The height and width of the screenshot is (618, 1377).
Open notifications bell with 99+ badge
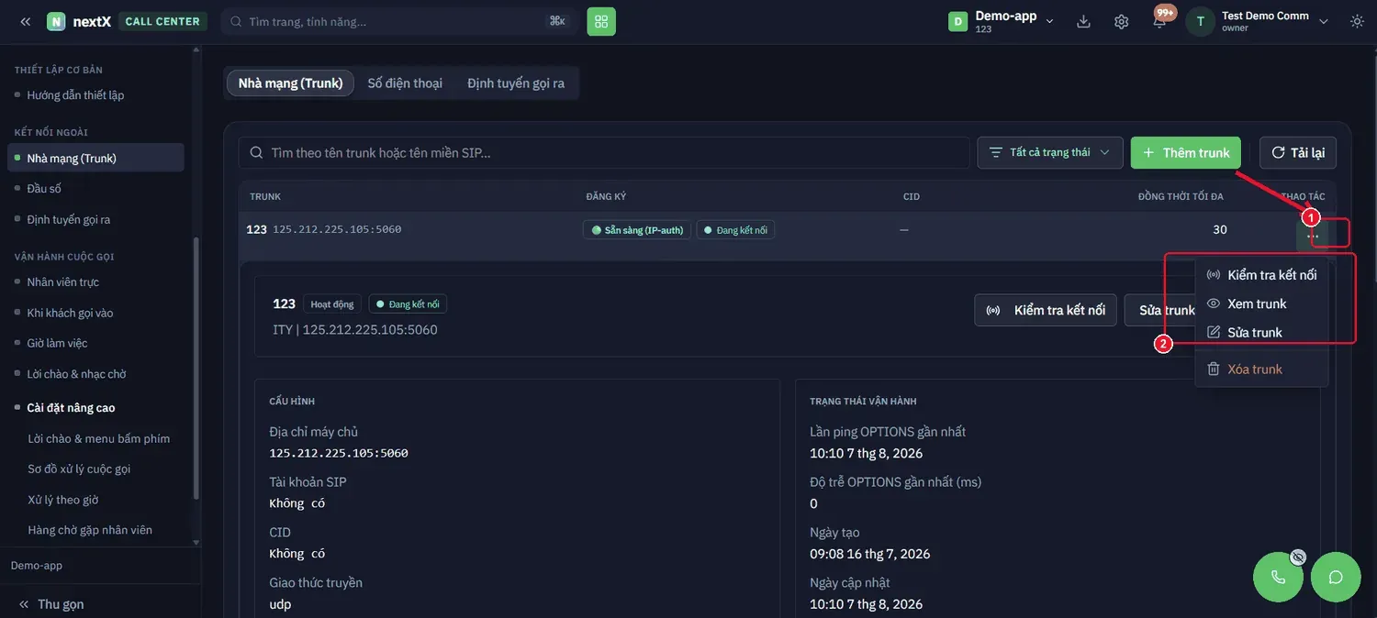tap(1160, 20)
